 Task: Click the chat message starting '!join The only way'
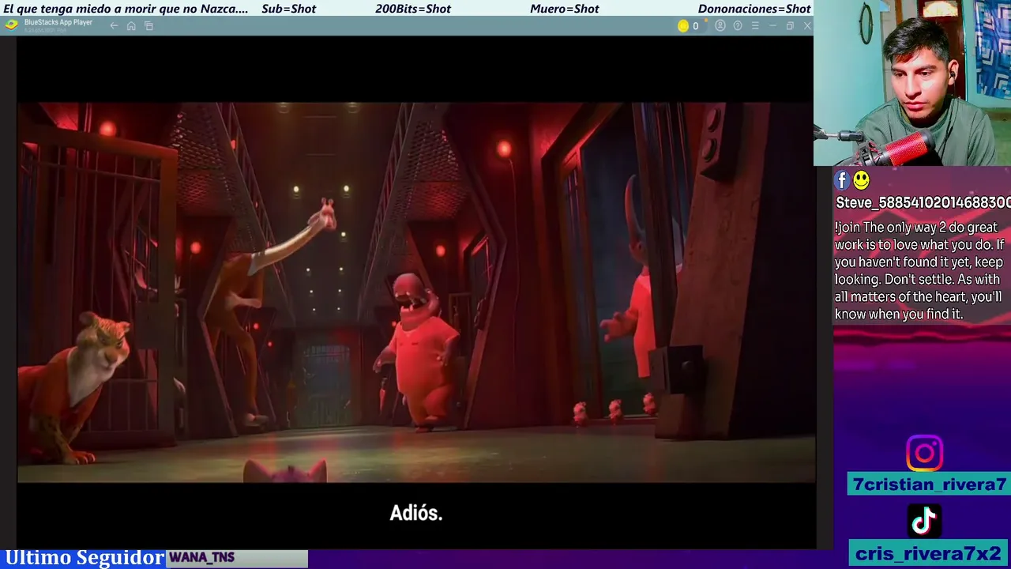919,270
